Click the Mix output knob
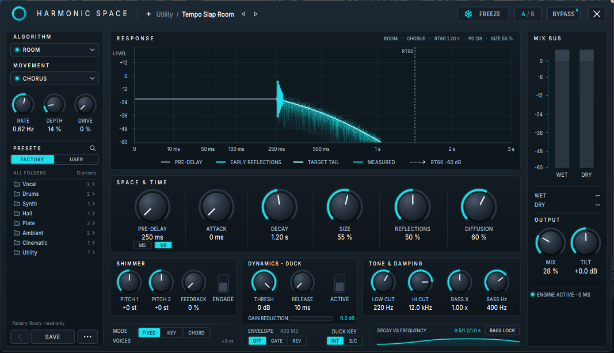614x353 pixels. click(x=550, y=242)
